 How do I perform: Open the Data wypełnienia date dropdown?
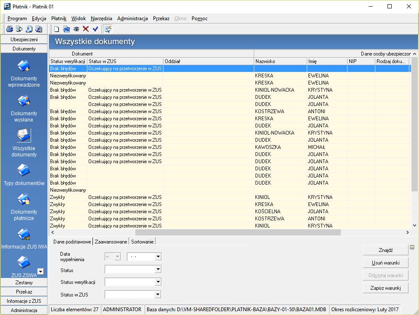(x=158, y=257)
